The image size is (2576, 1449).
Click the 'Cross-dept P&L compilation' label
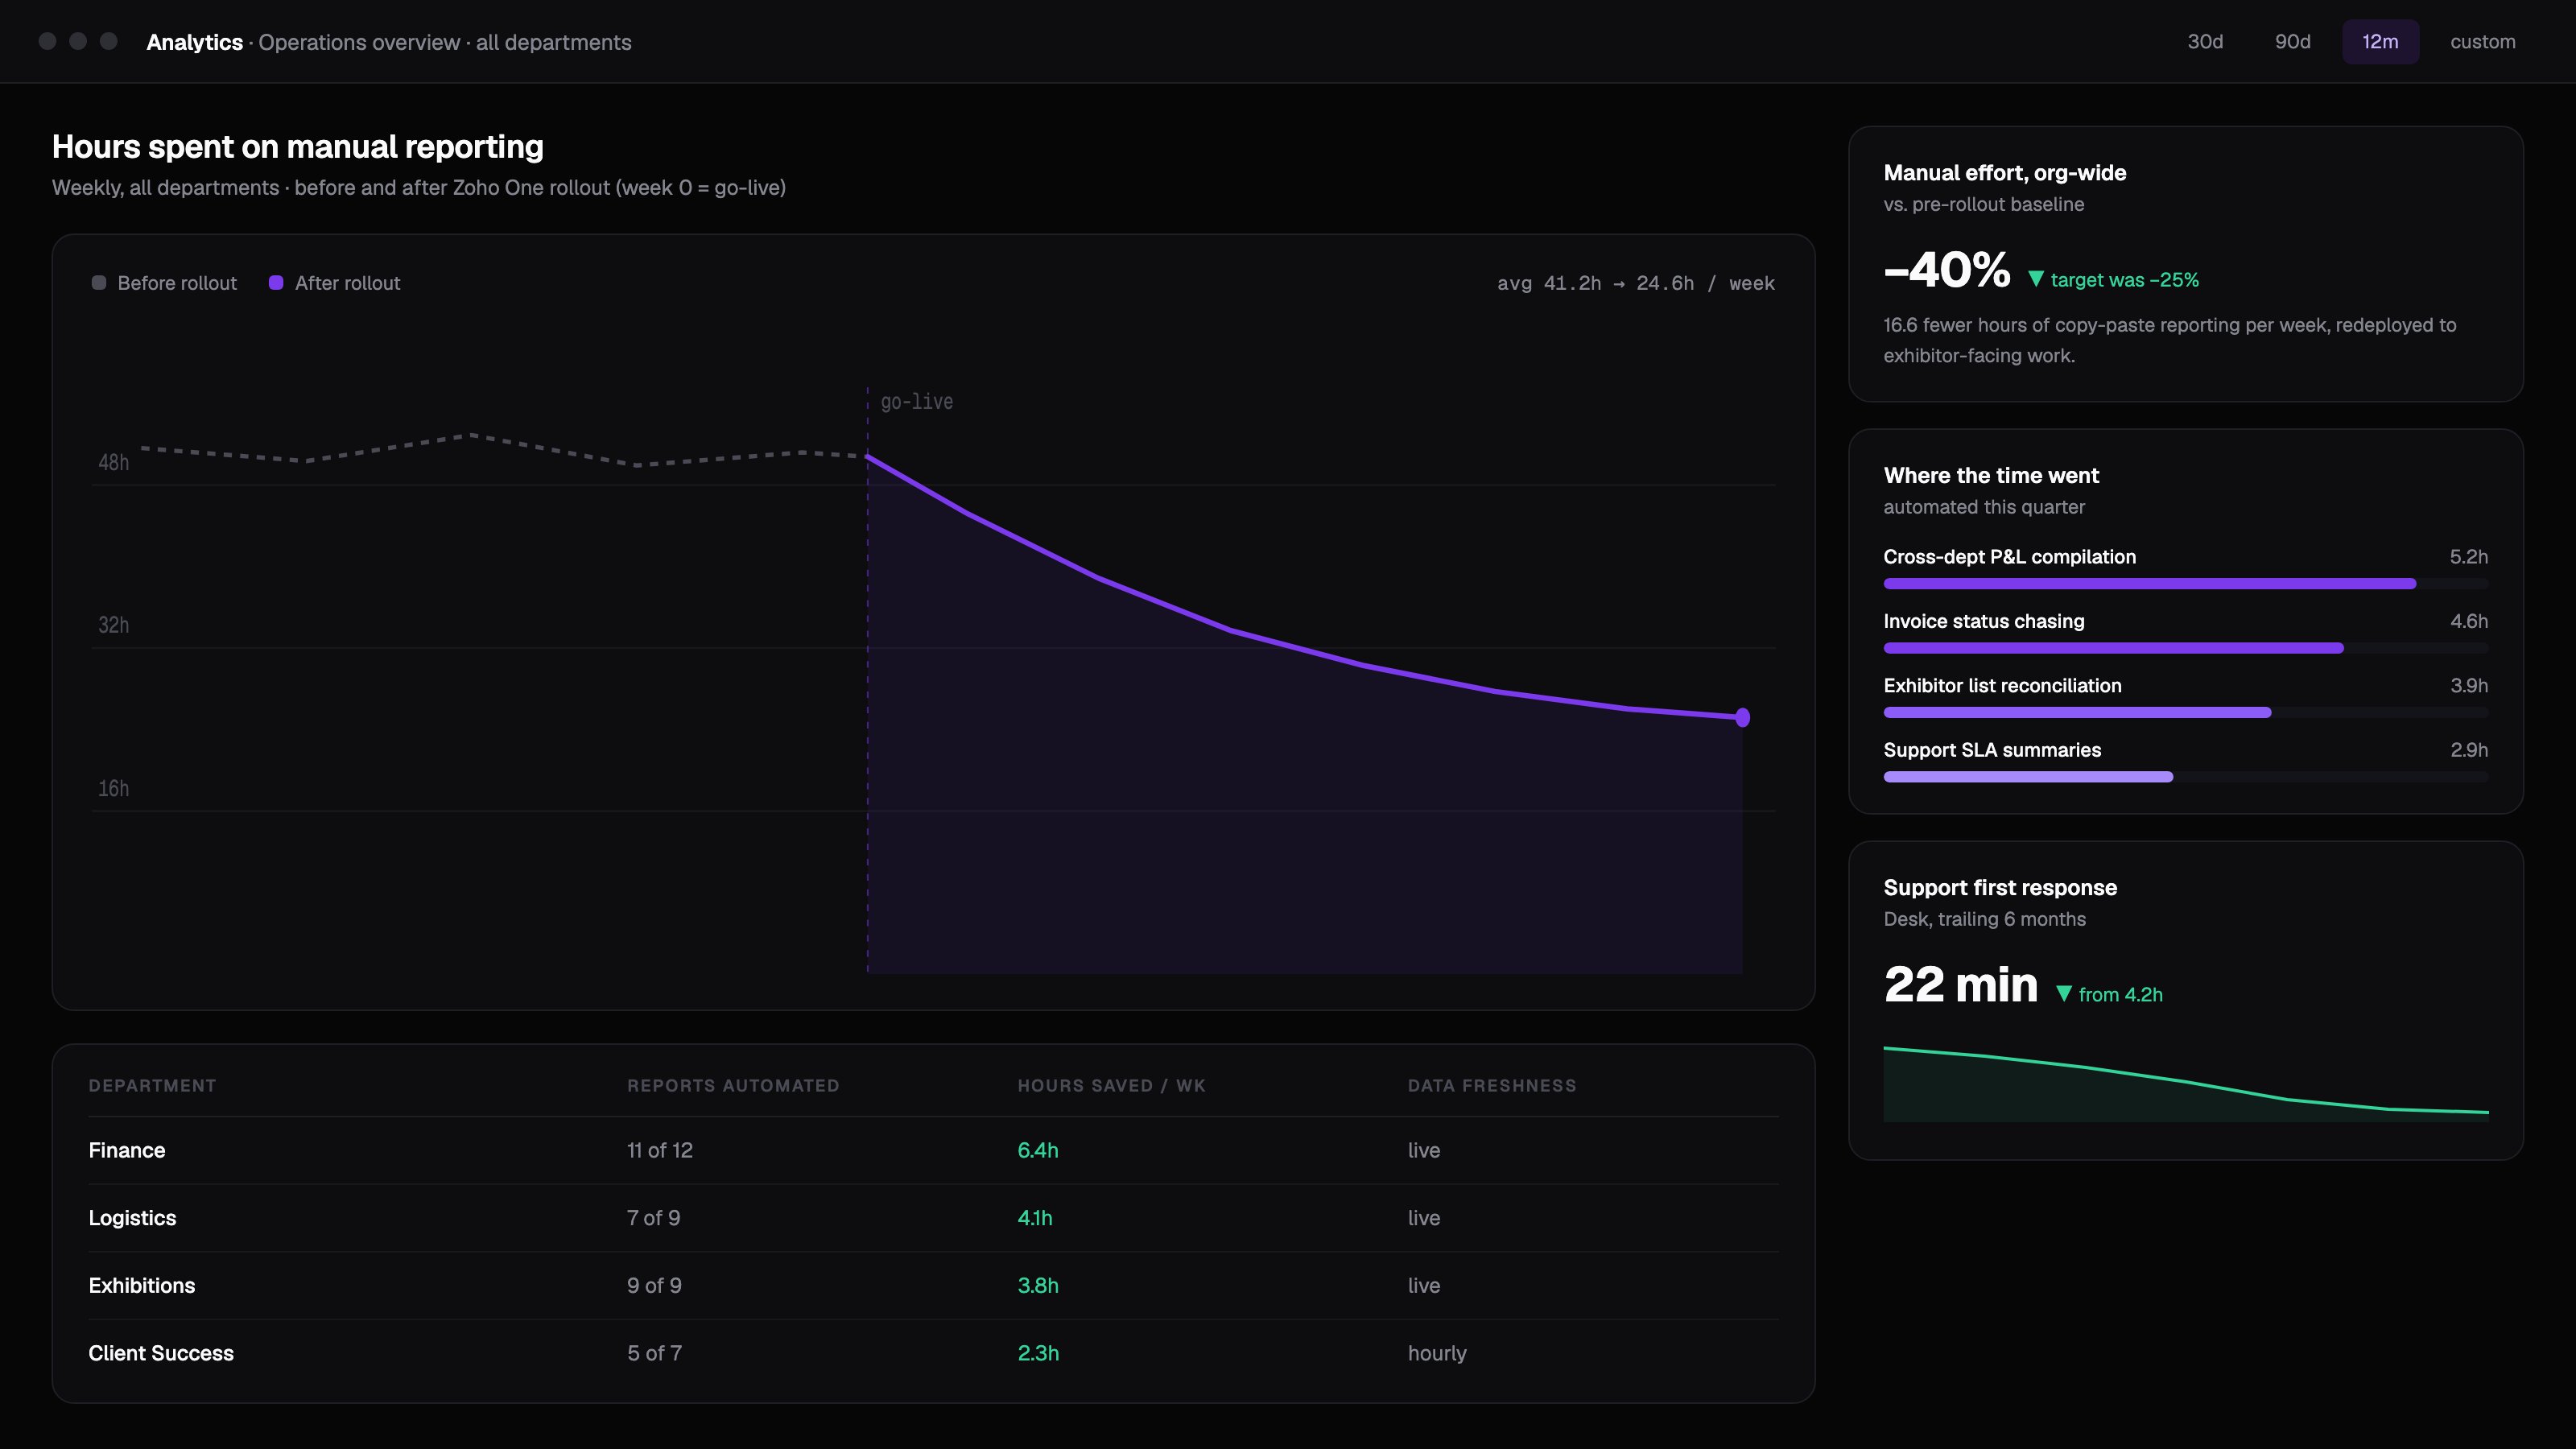point(2009,557)
